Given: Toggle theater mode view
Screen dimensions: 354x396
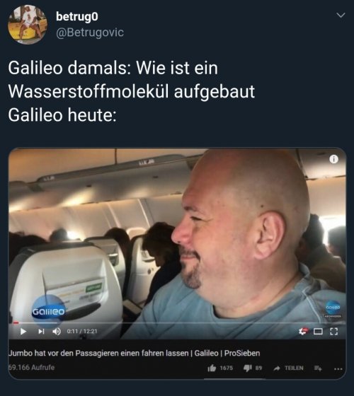Looking at the screenshot, I should pyautogui.click(x=318, y=331).
